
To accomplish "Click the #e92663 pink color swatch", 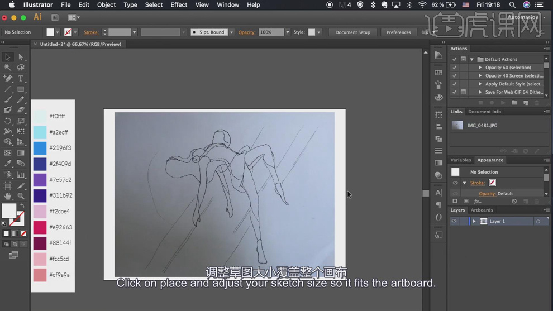I will click(x=40, y=227).
